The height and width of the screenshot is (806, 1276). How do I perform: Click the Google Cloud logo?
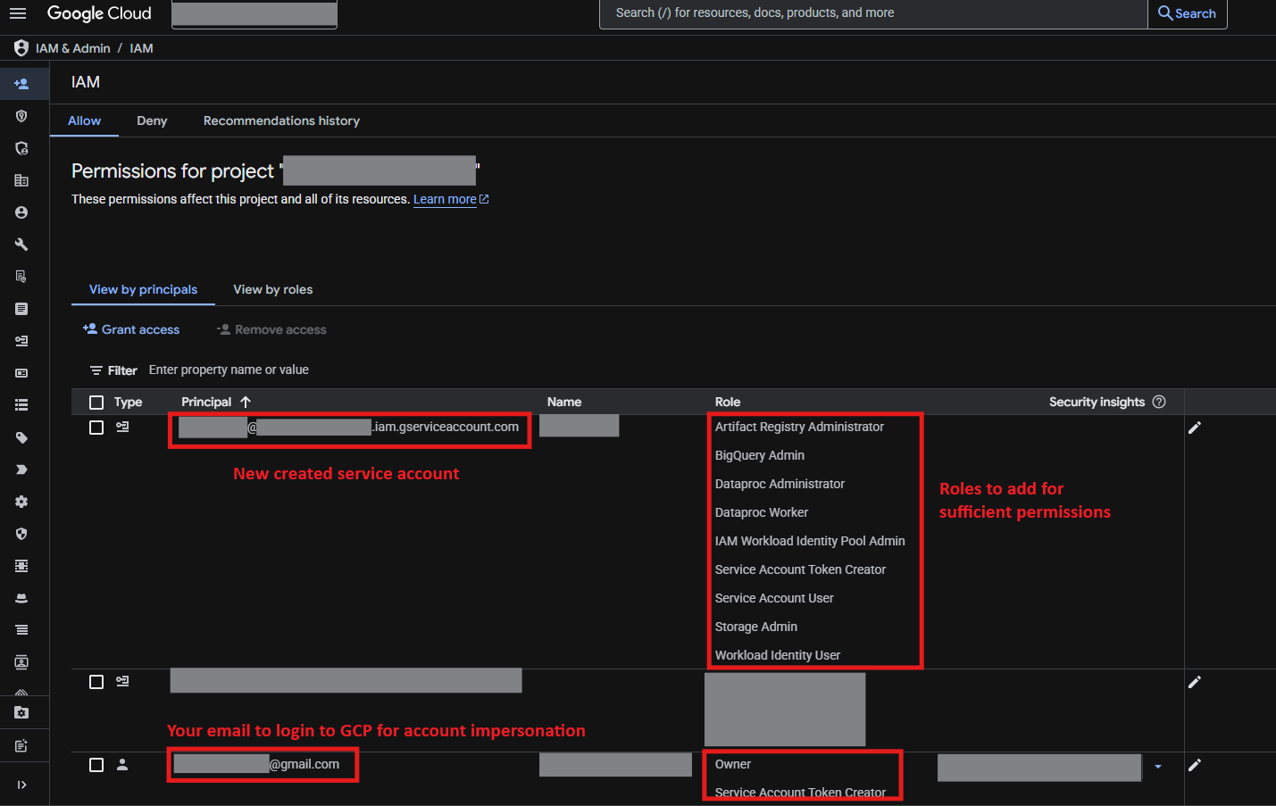point(99,13)
